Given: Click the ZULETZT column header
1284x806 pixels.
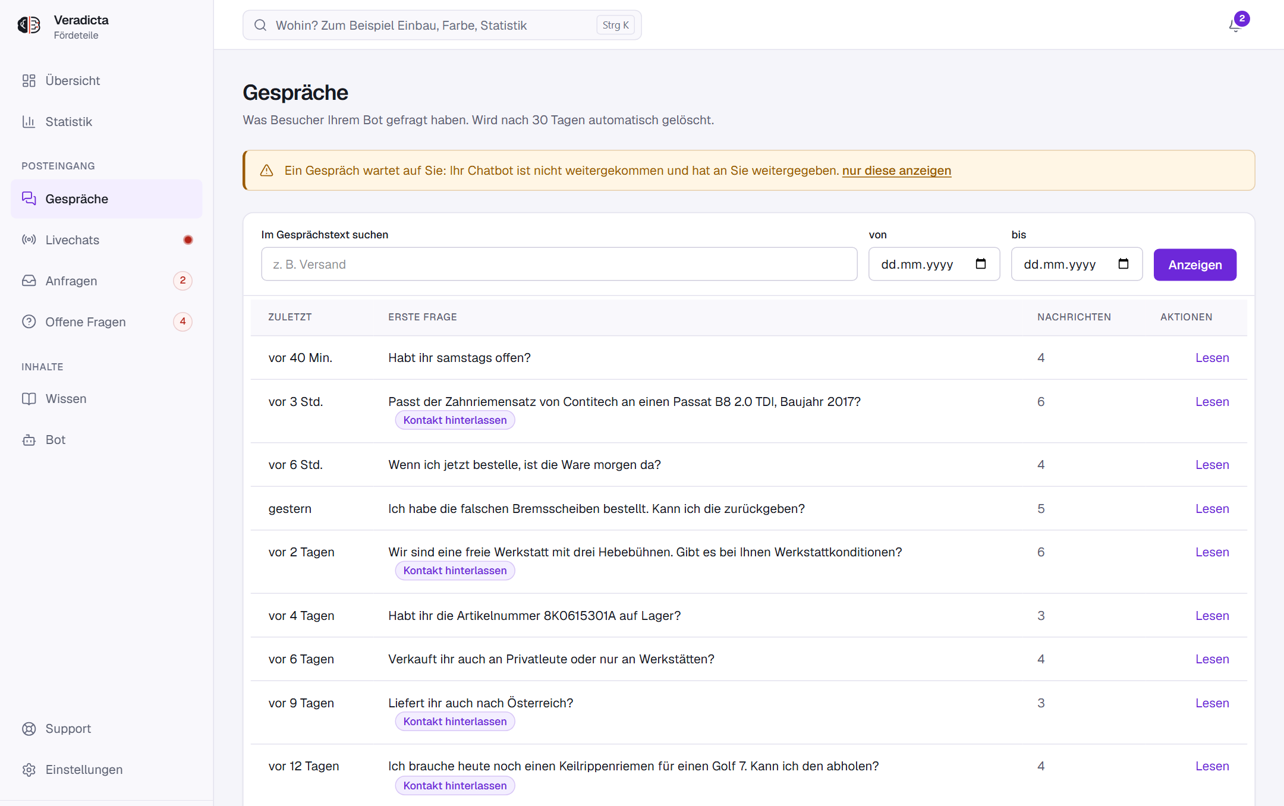Looking at the screenshot, I should 290,317.
